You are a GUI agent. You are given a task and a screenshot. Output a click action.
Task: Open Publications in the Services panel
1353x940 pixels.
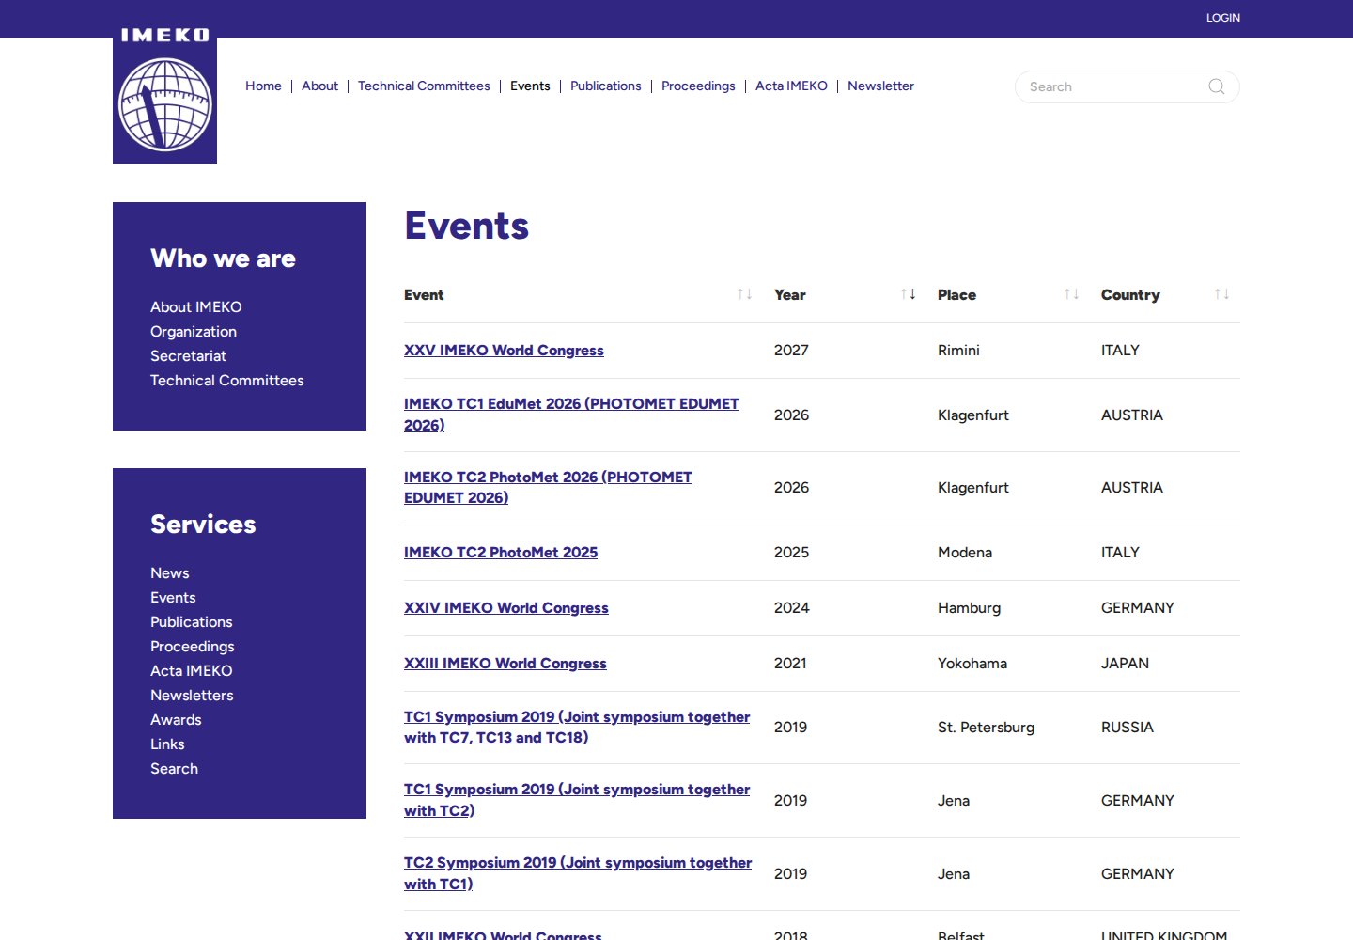[192, 621]
